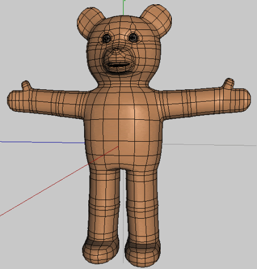This screenshot has height=269, width=257.
Task: Select the thumb on the left-side hand
Action: [x=26, y=85]
